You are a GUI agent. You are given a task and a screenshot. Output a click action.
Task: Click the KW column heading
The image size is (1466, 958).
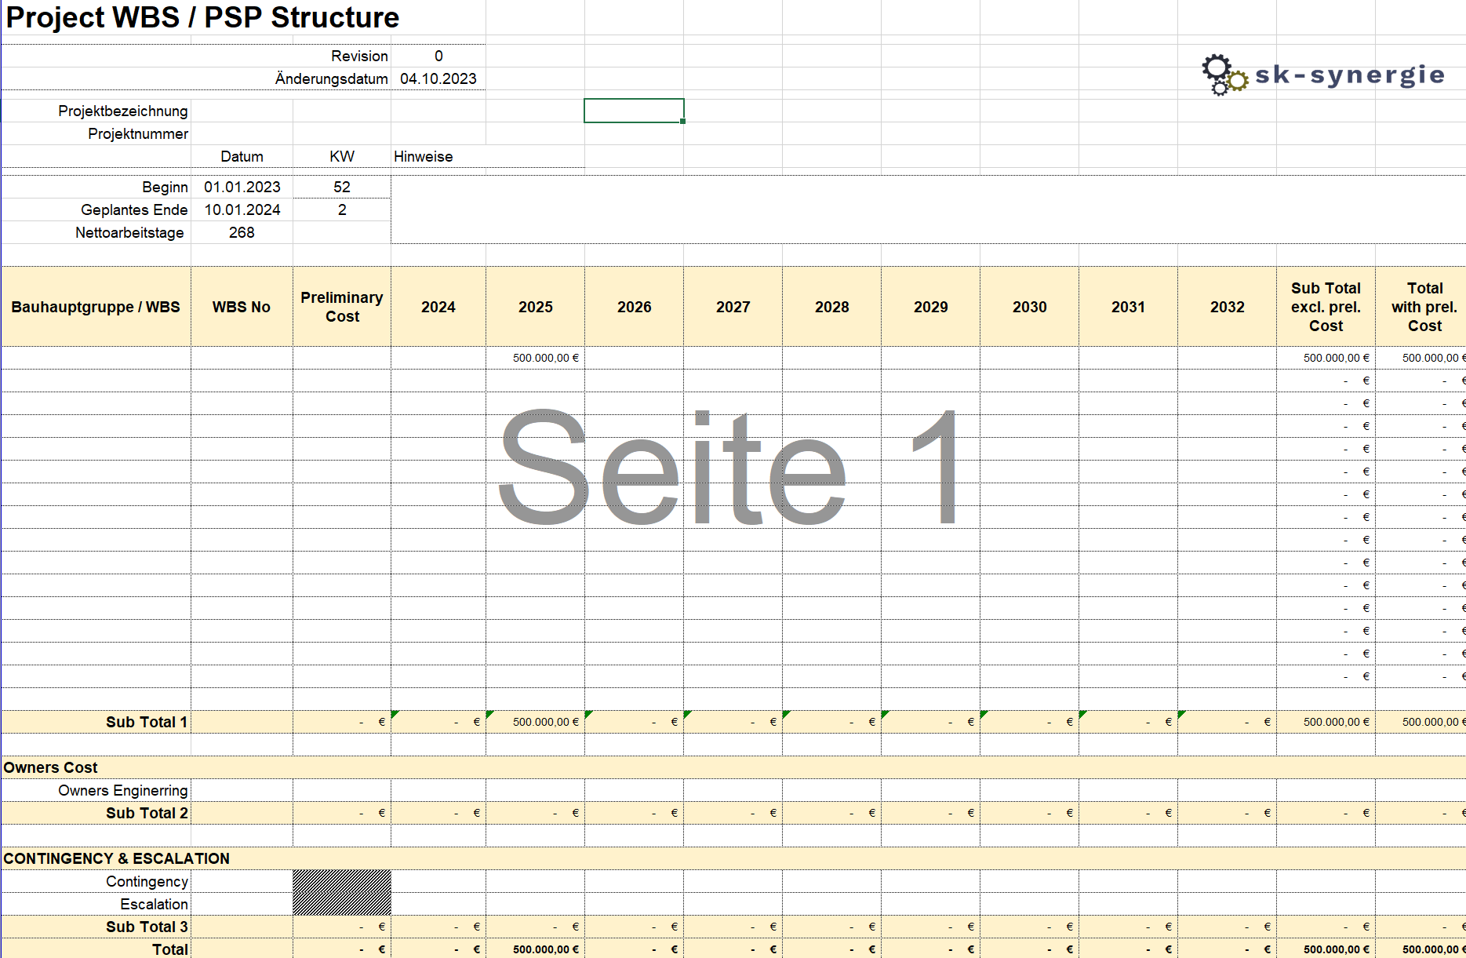coord(342,156)
